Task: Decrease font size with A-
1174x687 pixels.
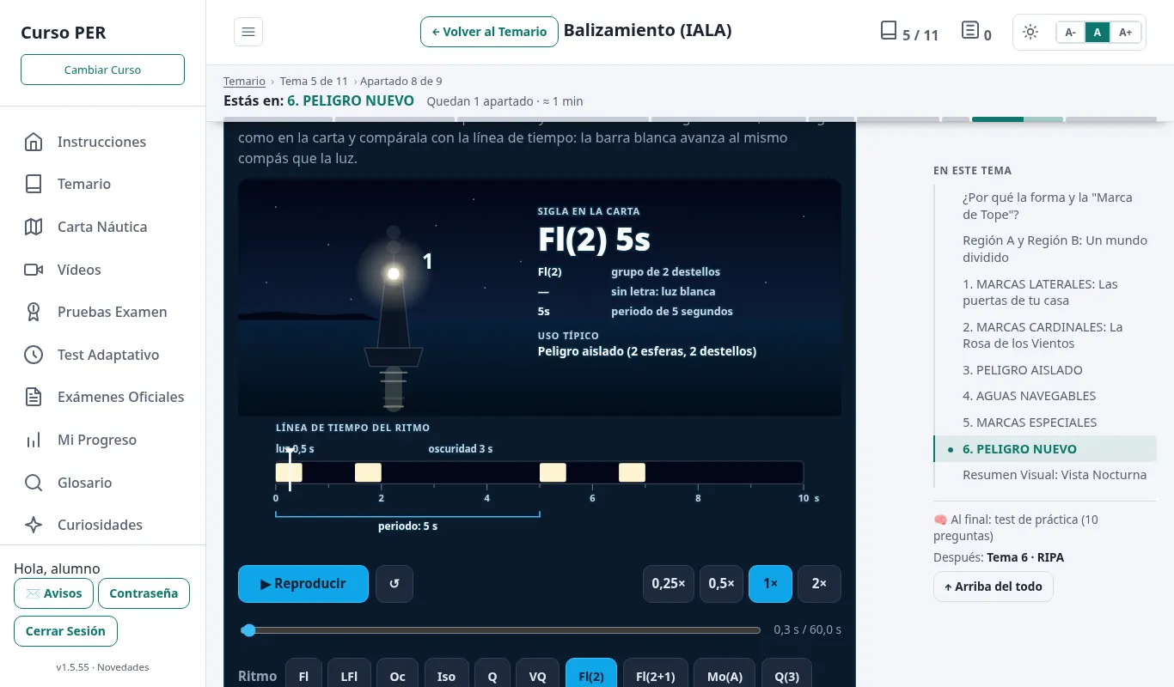Action: 1070,33
